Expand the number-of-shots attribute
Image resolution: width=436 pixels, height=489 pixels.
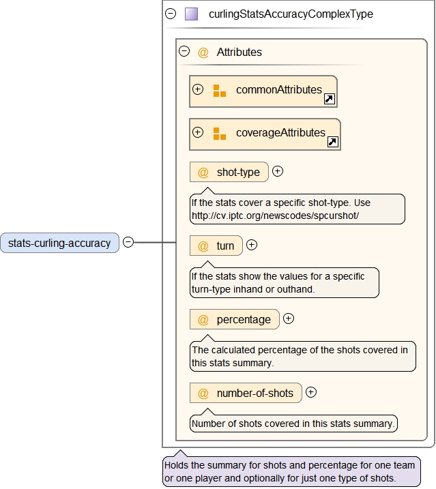tap(311, 392)
